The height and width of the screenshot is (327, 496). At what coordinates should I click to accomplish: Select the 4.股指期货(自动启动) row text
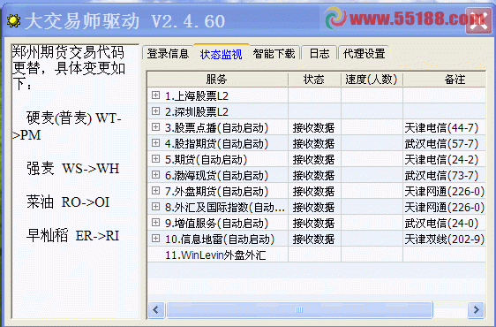click(x=217, y=144)
